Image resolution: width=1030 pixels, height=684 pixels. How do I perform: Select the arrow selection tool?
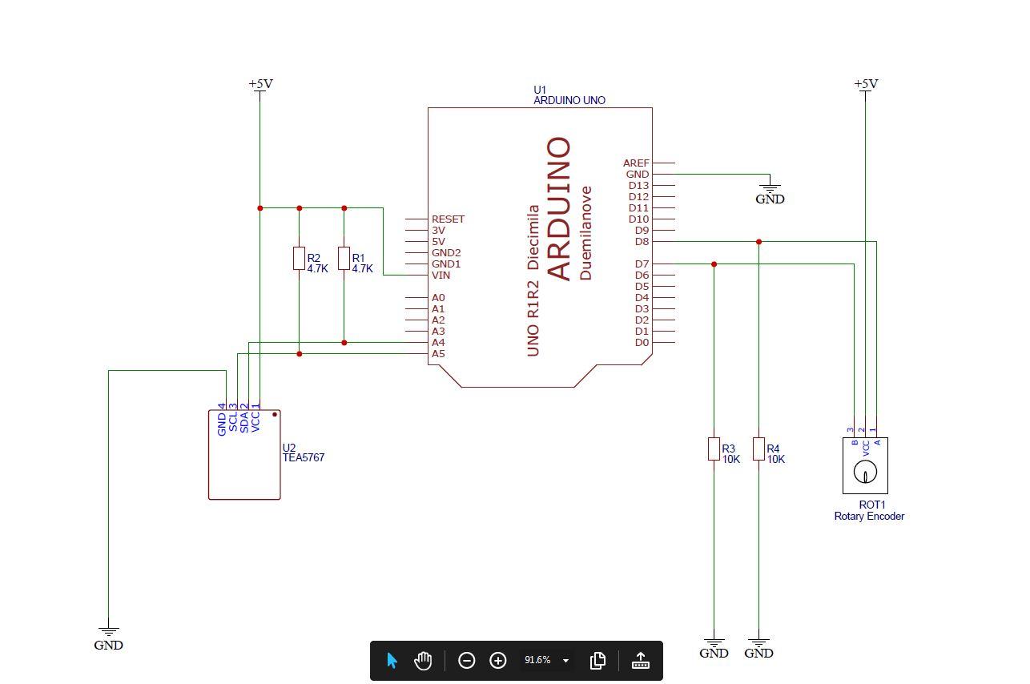pos(391,660)
